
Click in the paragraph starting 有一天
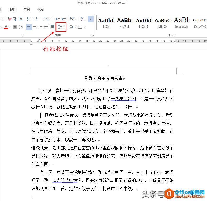click(102, 180)
